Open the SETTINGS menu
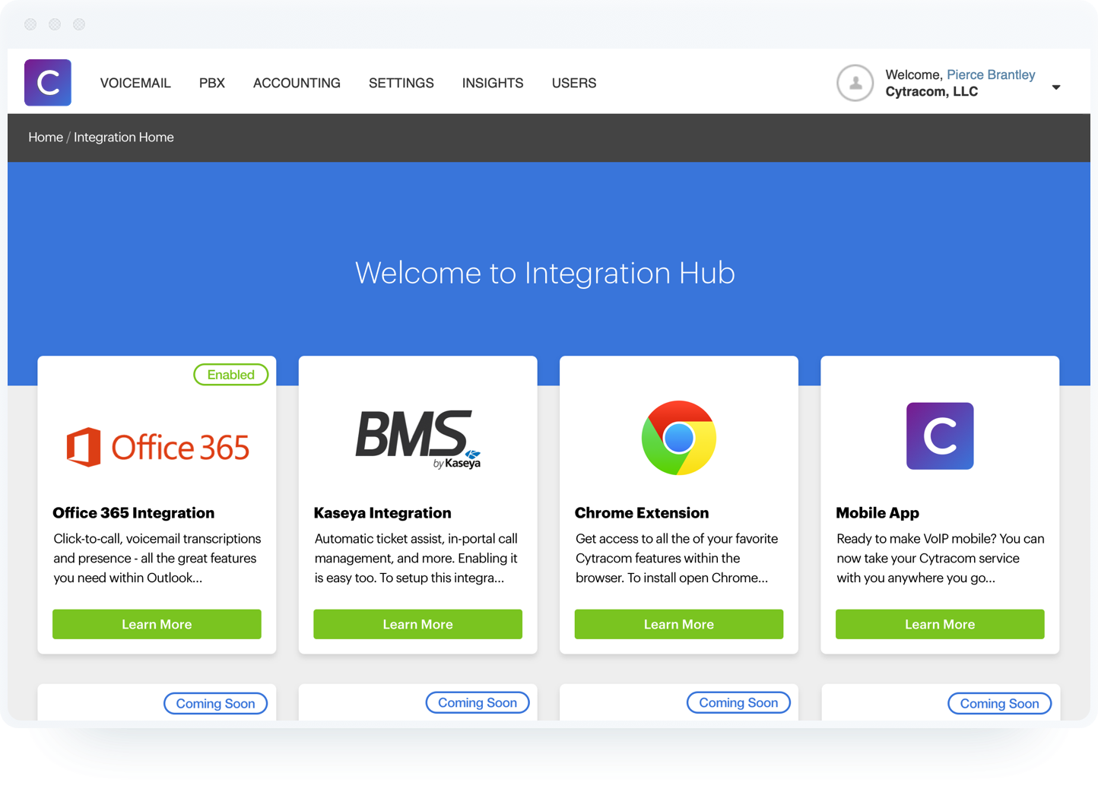 tap(401, 83)
